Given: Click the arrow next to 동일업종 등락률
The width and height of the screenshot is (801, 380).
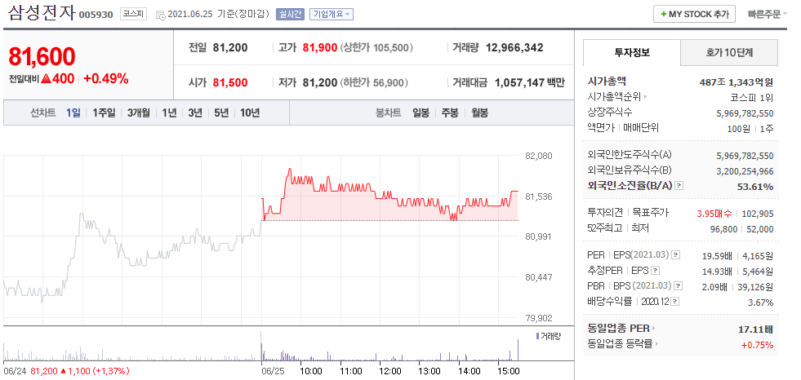Looking at the screenshot, I should click(656, 344).
